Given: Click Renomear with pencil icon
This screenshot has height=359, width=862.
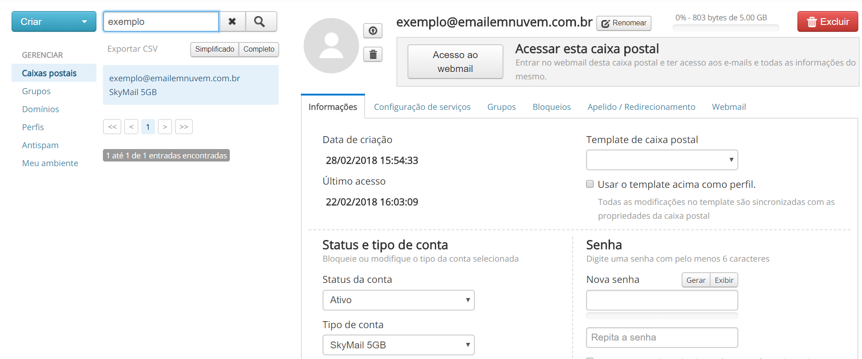Looking at the screenshot, I should tap(623, 23).
